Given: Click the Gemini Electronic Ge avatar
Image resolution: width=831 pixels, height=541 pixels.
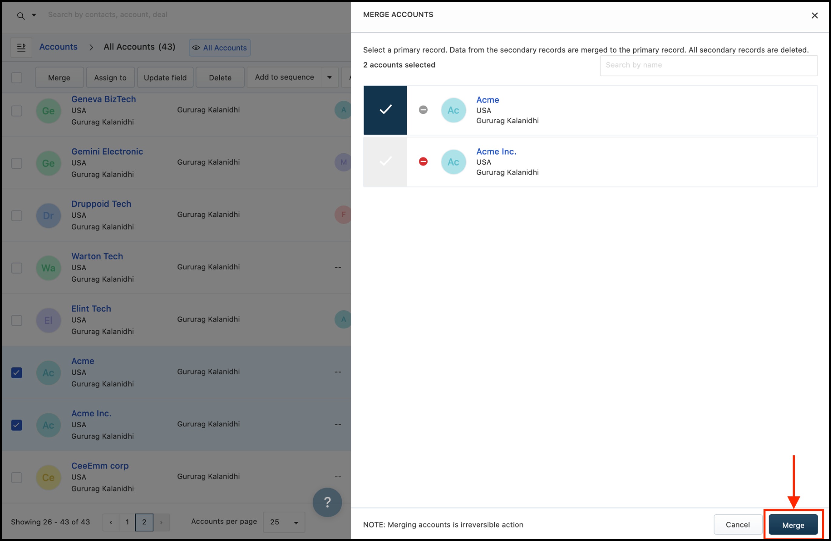Looking at the screenshot, I should (48, 163).
